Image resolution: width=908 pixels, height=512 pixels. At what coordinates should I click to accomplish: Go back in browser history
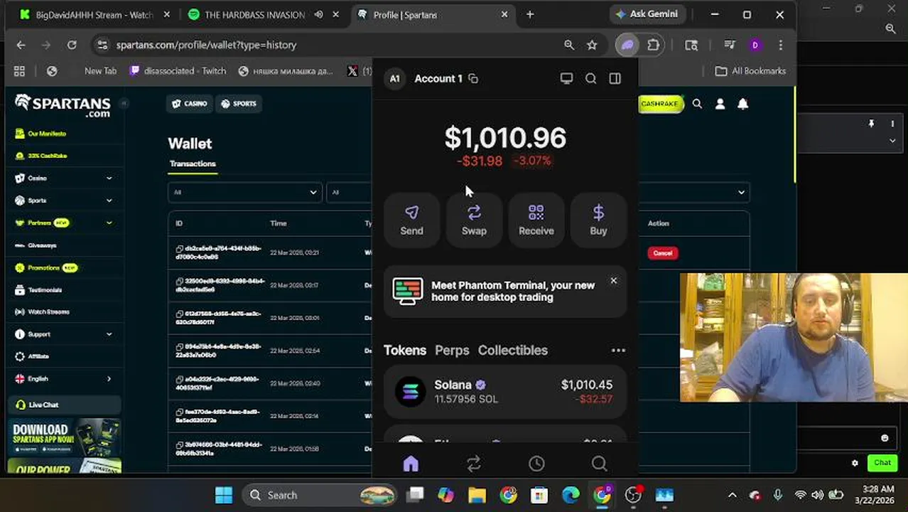[21, 45]
